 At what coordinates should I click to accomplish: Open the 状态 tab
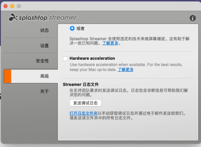(44, 30)
